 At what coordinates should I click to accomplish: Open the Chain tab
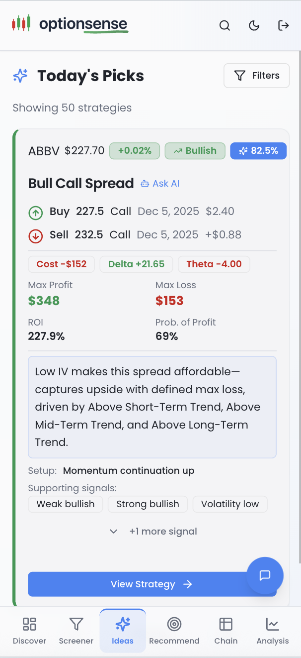tap(226, 631)
